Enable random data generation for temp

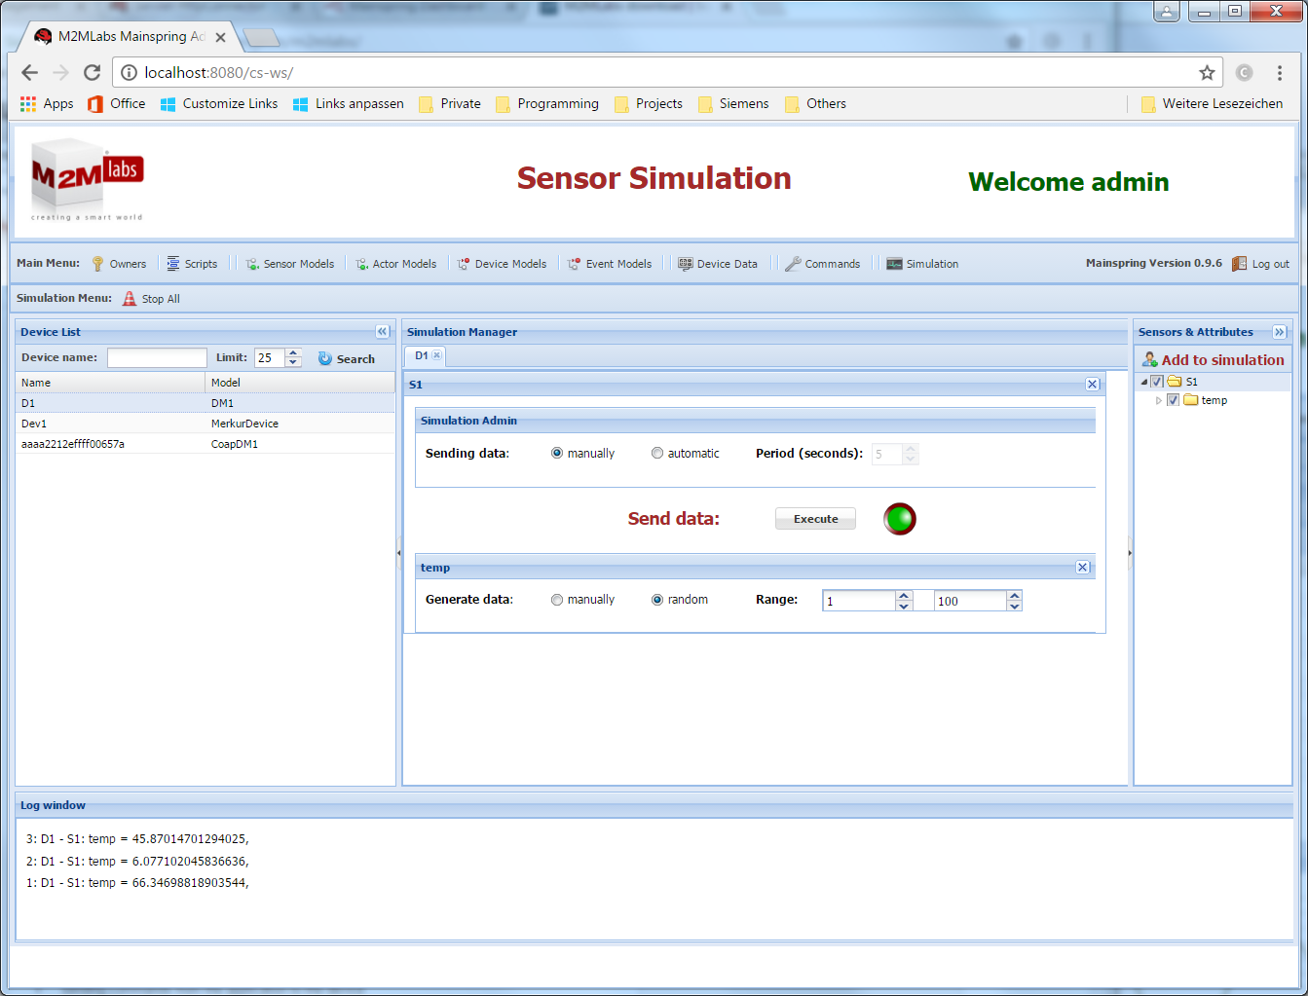pyautogui.click(x=657, y=599)
